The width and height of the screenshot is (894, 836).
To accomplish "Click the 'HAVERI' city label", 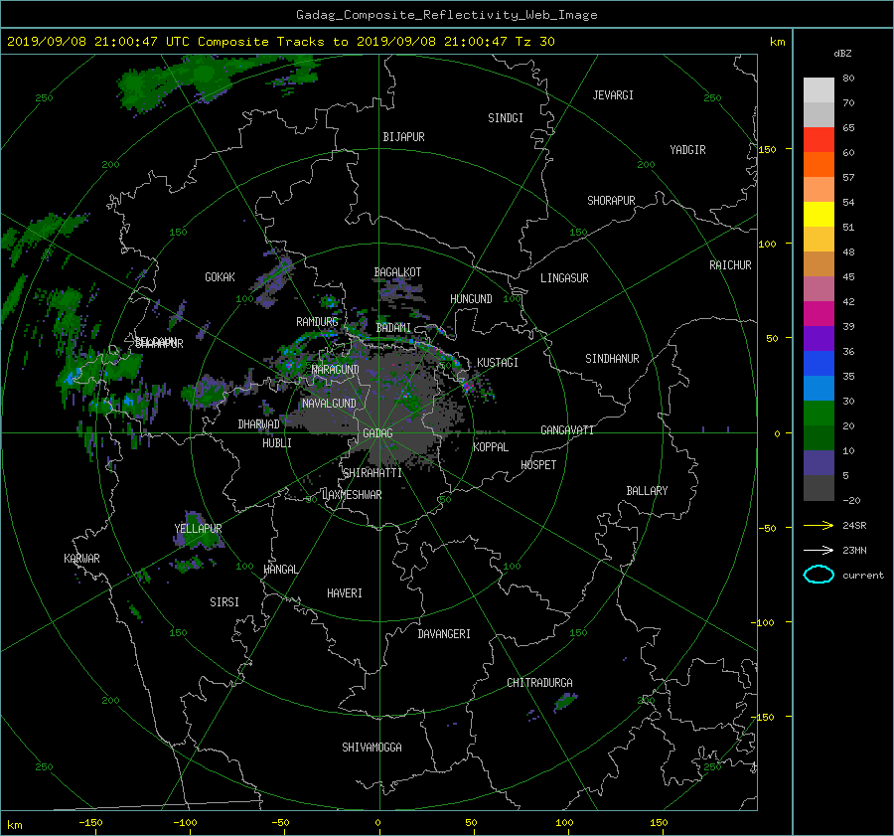I will pyautogui.click(x=345, y=593).
